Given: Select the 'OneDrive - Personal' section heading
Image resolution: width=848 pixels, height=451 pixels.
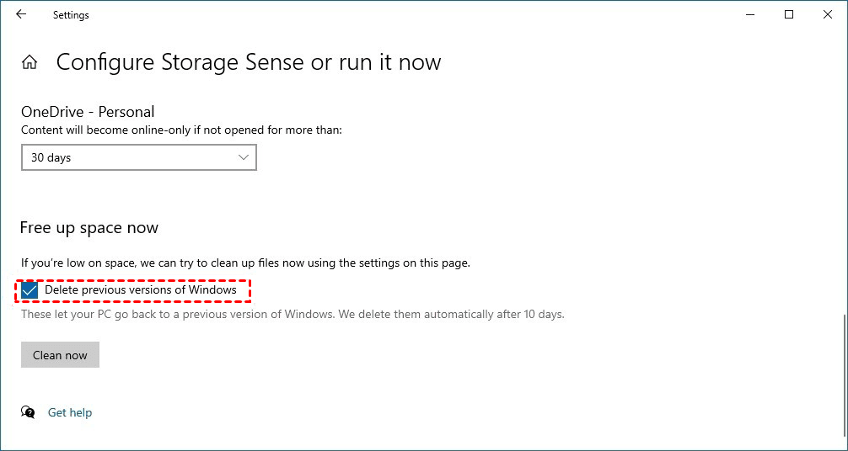Looking at the screenshot, I should click(88, 112).
